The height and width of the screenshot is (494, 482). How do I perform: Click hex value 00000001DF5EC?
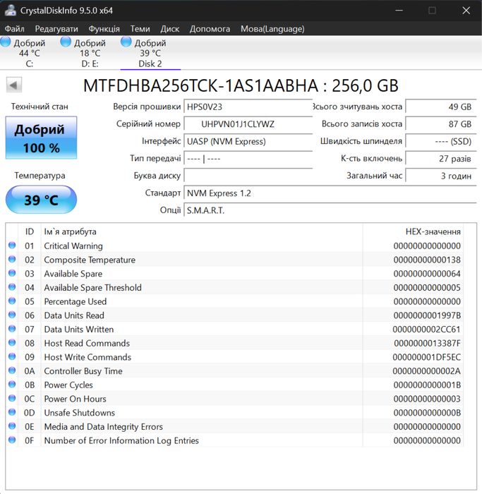(426, 357)
